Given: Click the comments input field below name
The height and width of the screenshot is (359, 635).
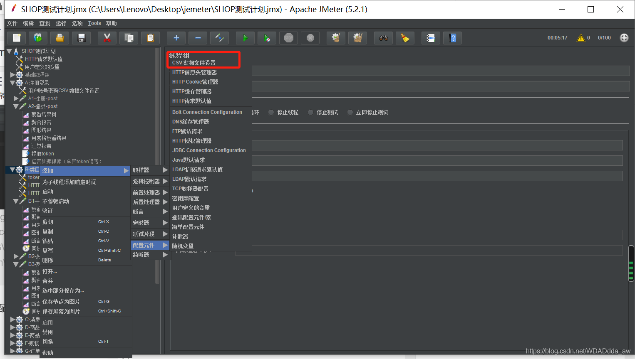Looking at the screenshot, I should tap(441, 86).
